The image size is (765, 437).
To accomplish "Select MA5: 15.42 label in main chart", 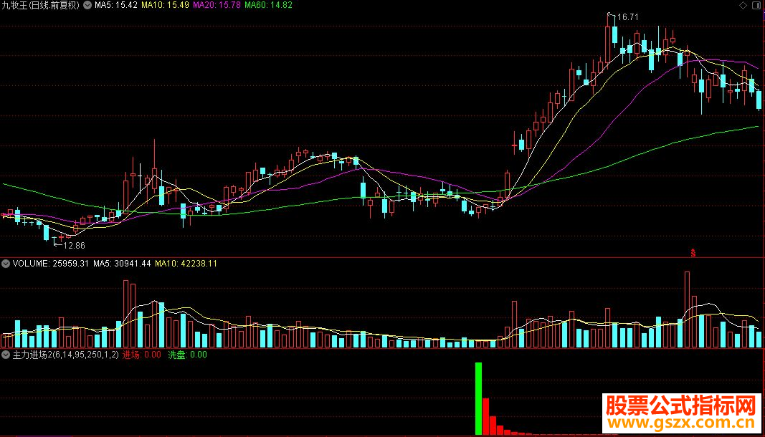I will click(x=115, y=5).
